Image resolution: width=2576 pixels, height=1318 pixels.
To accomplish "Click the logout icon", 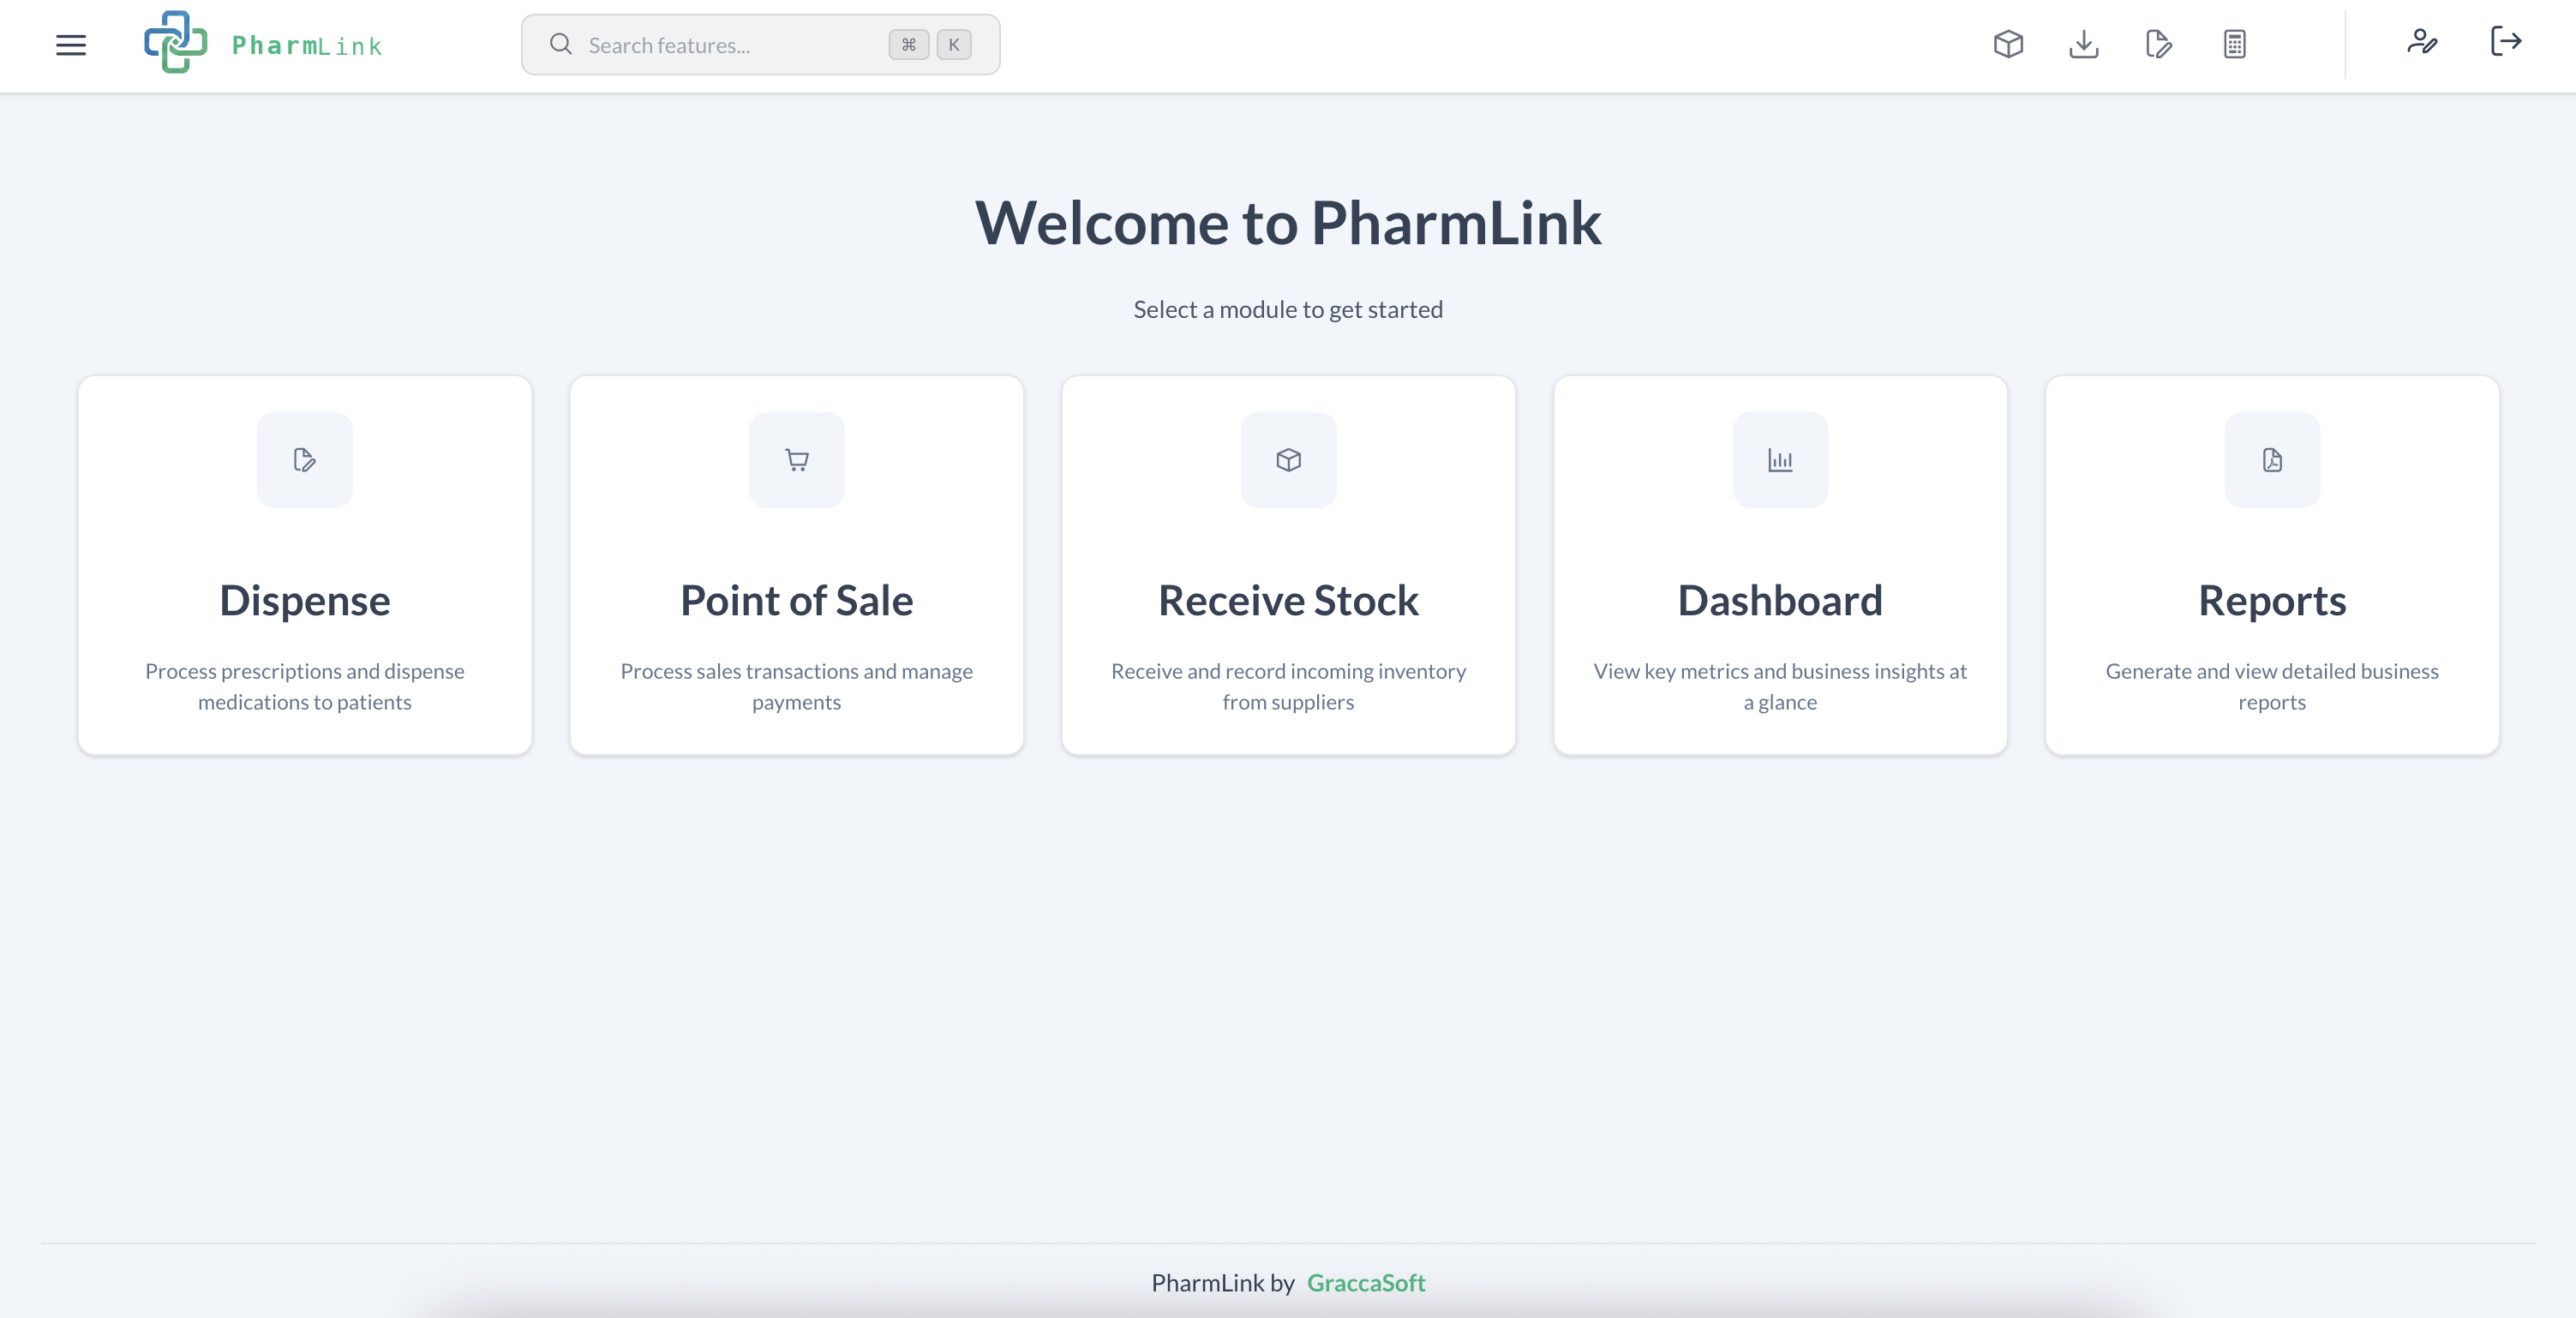I will pyautogui.click(x=2505, y=42).
